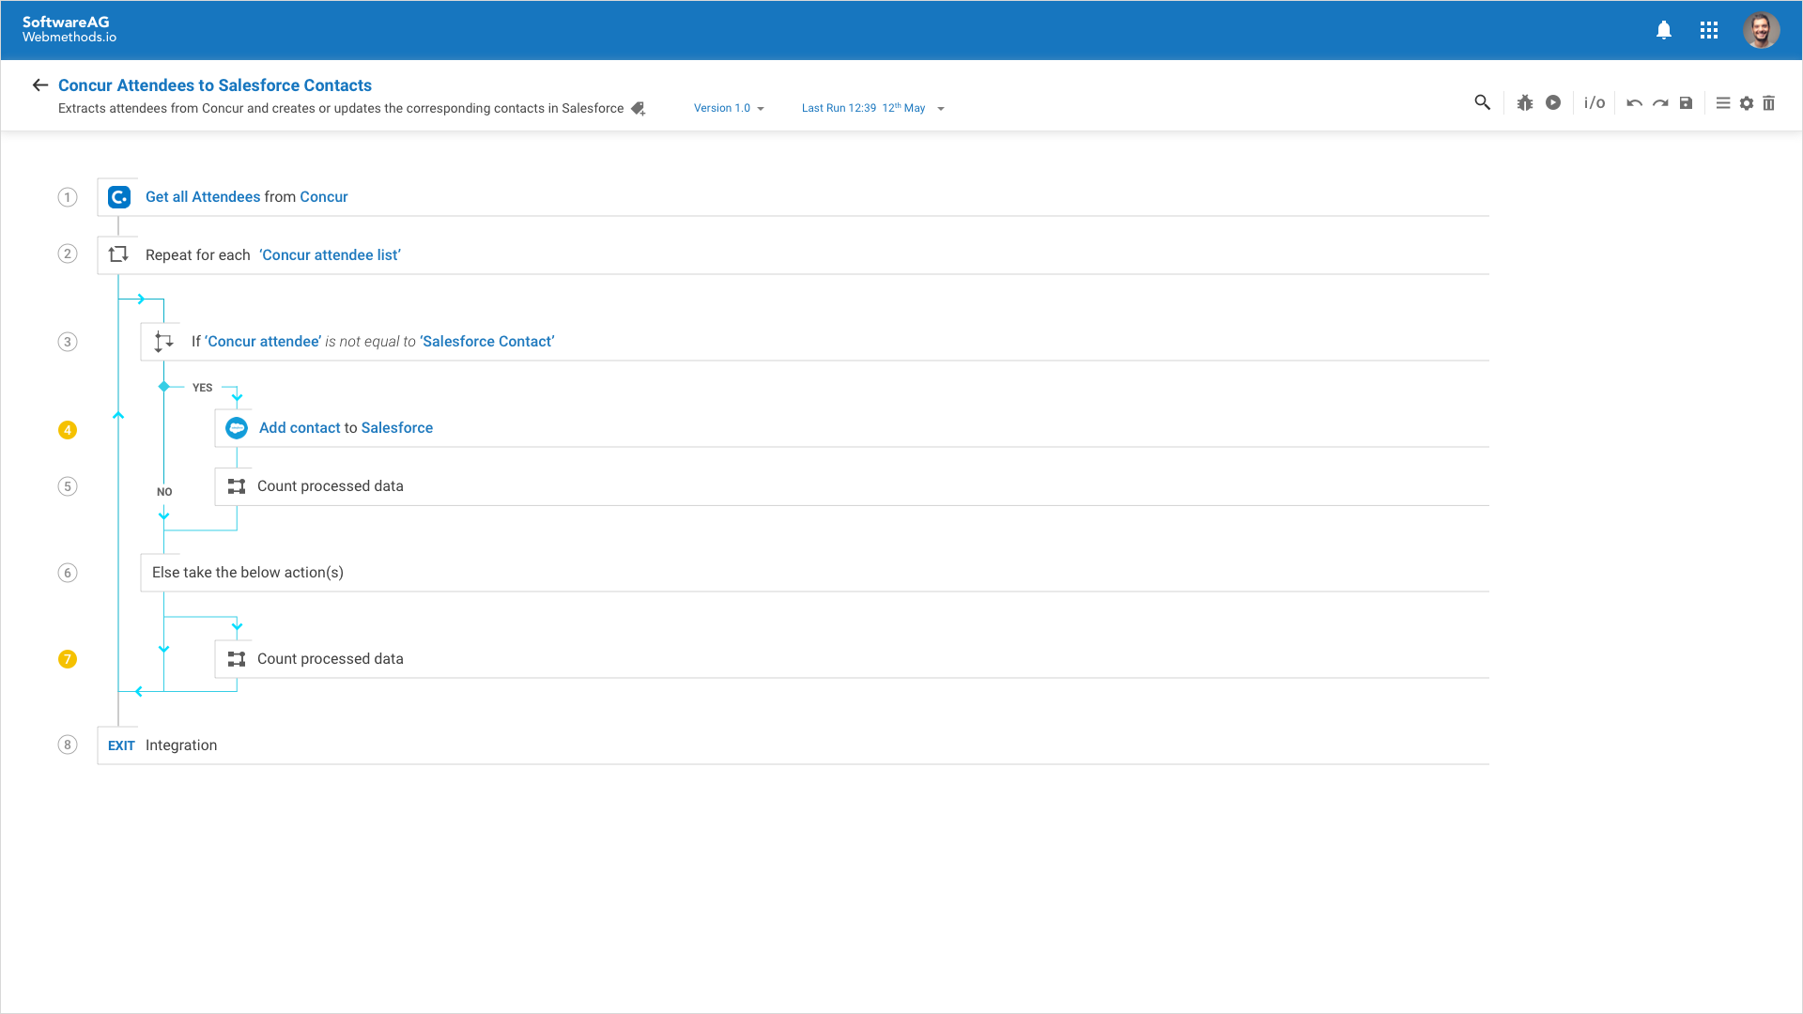Screen dimensions: 1803x1014
Task: Open 'Concur attendee list' reference
Action: [x=330, y=255]
